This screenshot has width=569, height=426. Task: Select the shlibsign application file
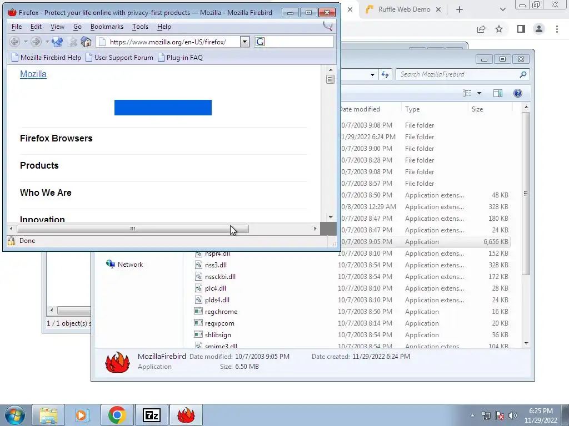pyautogui.click(x=213, y=335)
